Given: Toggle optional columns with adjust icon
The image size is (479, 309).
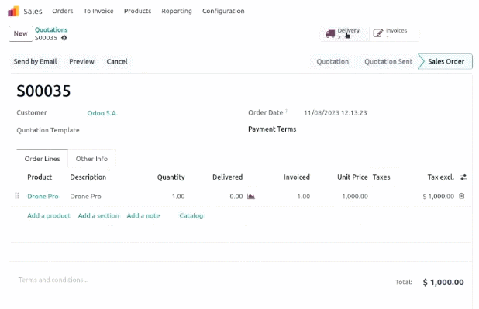Looking at the screenshot, I should (463, 177).
